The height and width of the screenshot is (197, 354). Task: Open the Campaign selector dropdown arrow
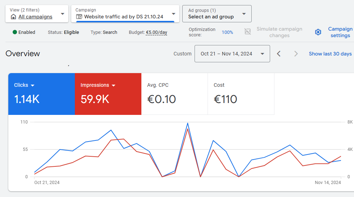[x=174, y=14]
